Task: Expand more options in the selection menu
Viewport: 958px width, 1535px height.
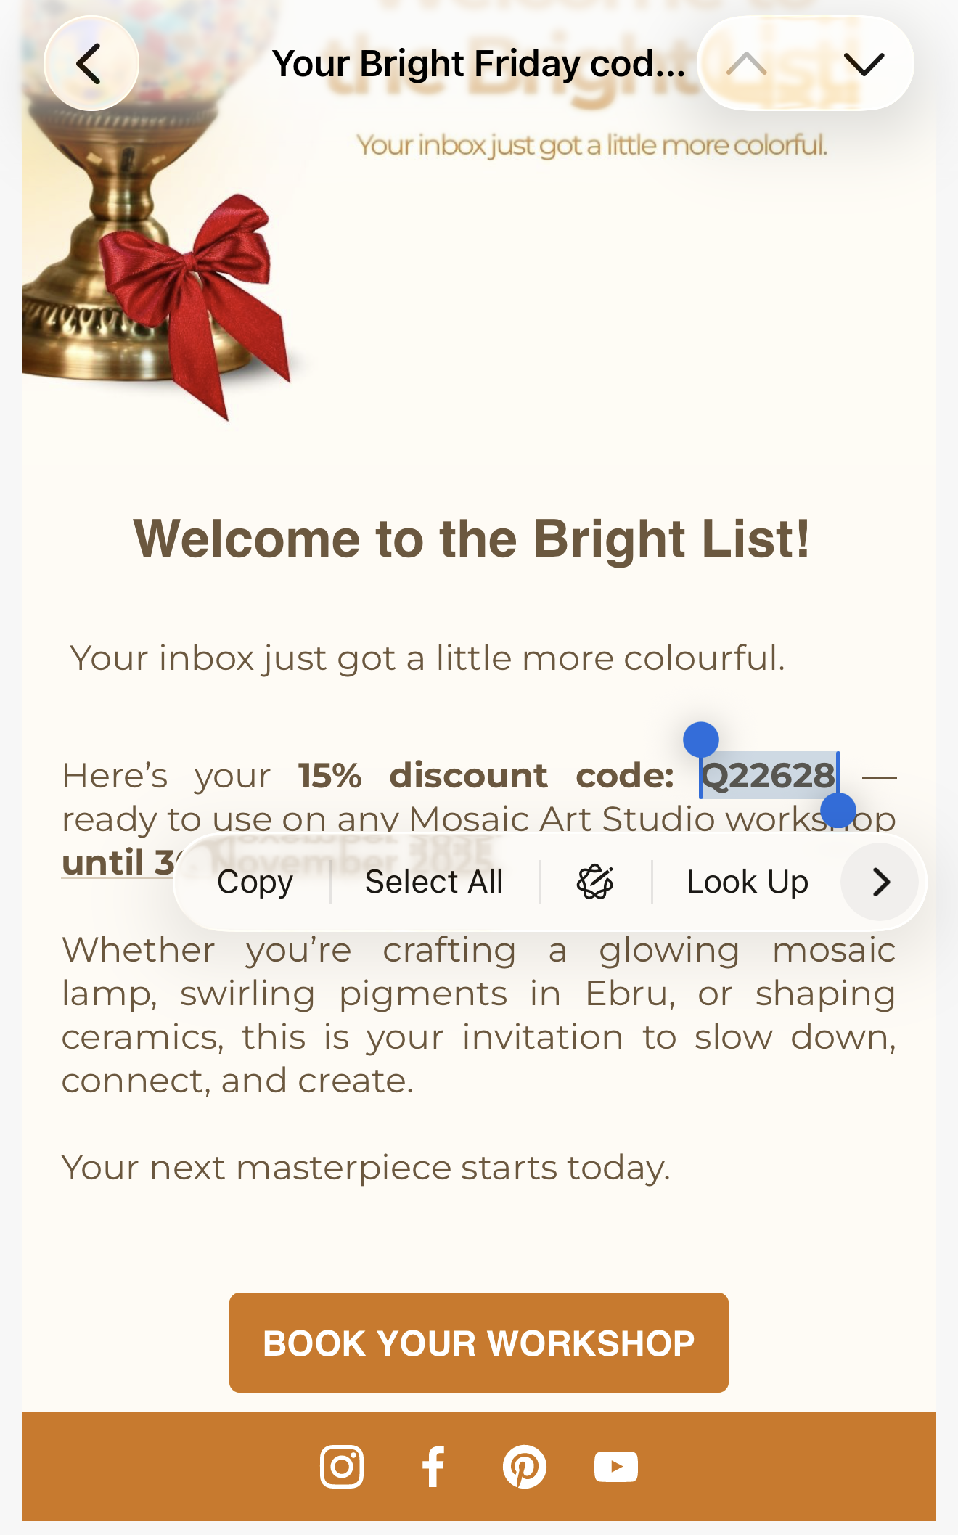Action: 880,882
